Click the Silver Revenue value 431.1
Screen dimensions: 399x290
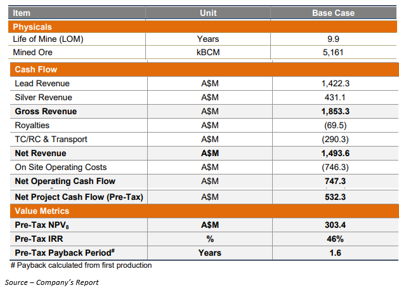click(x=335, y=98)
